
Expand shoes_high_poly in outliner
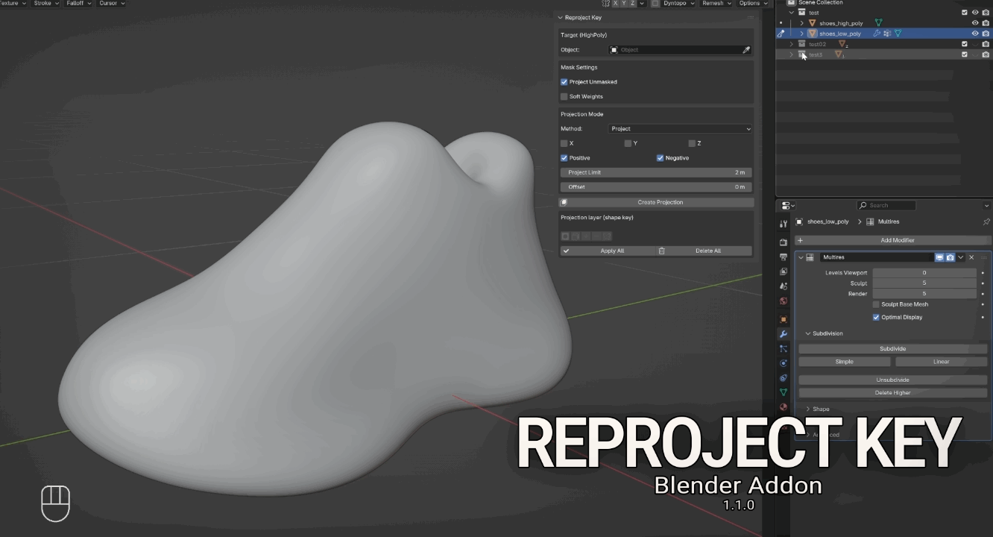click(802, 23)
